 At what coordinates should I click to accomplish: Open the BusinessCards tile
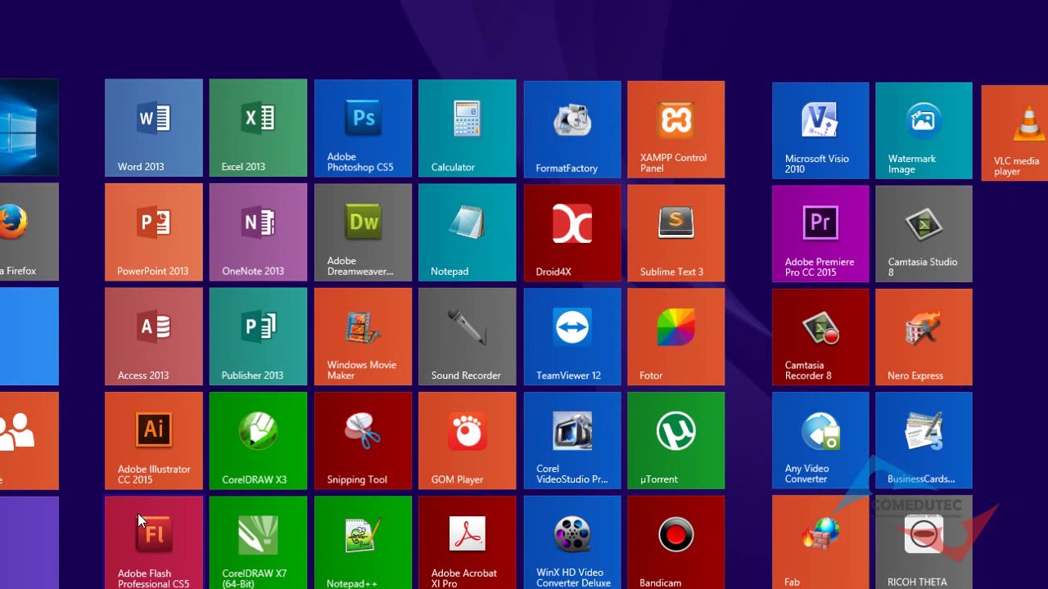tap(924, 441)
